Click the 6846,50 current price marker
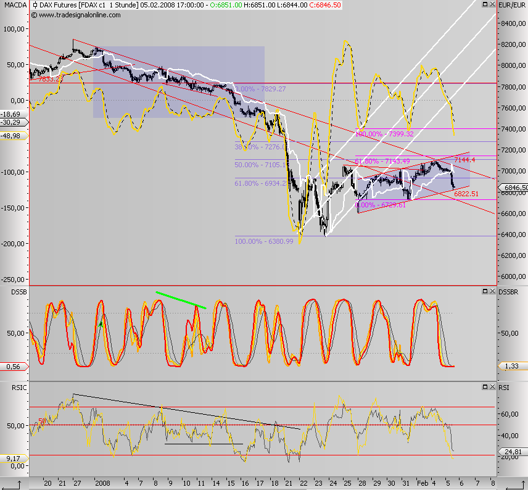528x490 pixels. [513, 188]
